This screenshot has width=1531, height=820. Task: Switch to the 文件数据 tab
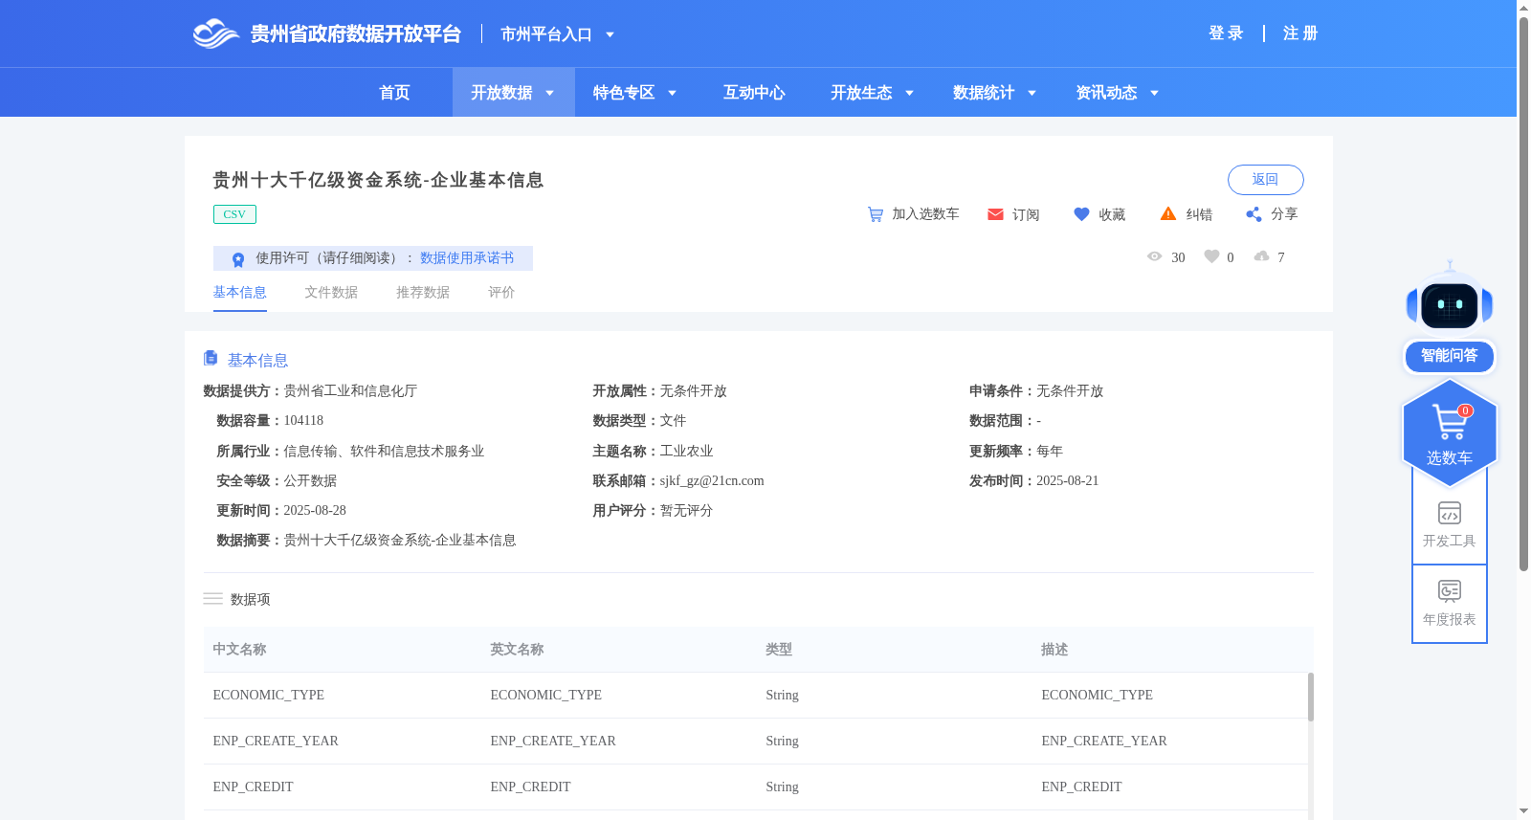[331, 293]
